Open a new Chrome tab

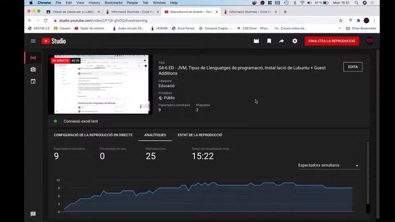[285, 12]
